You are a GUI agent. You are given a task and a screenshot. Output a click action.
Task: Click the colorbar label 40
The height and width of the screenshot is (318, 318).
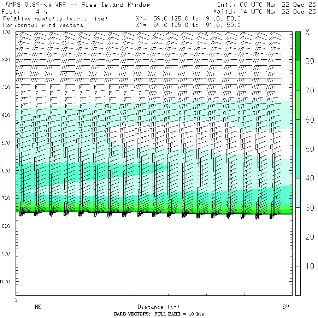[x=310, y=178]
